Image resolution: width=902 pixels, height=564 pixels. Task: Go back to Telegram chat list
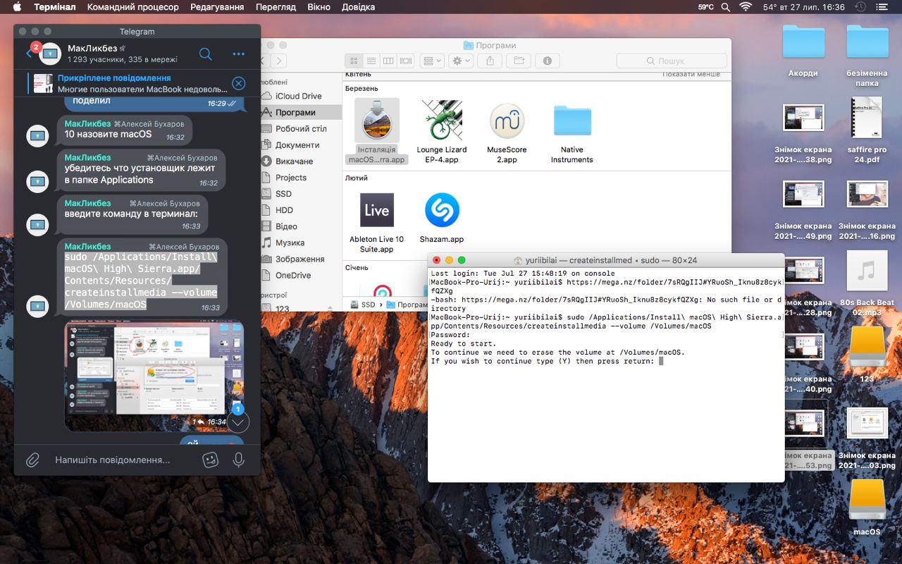(29, 53)
